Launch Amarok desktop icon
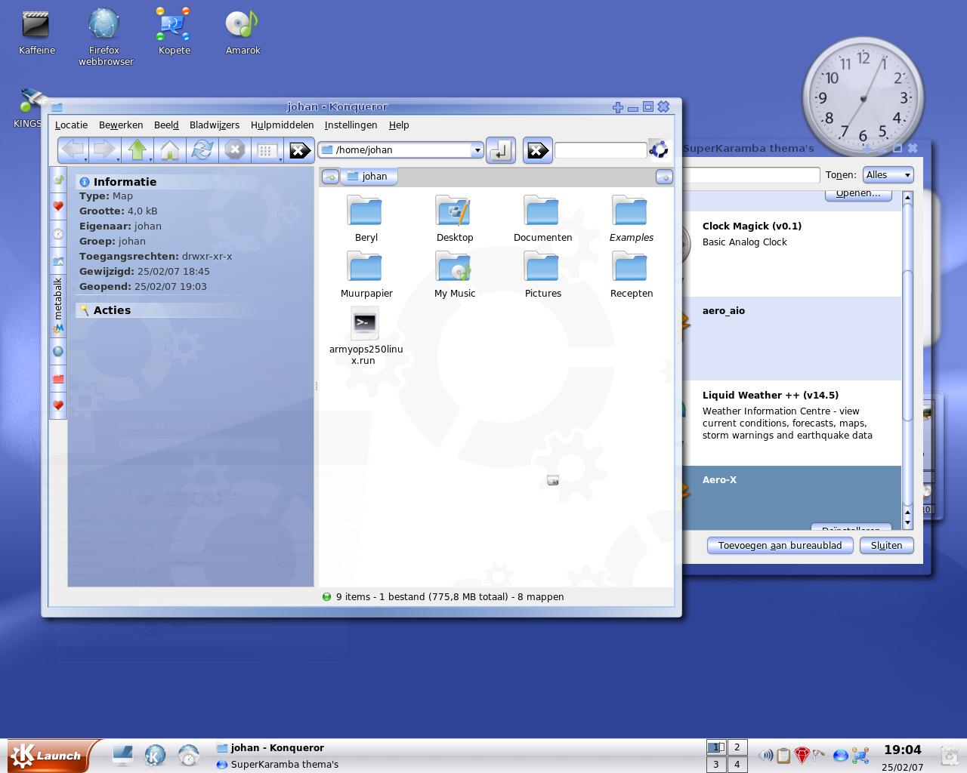Screen dimensions: 967x773 243,32
